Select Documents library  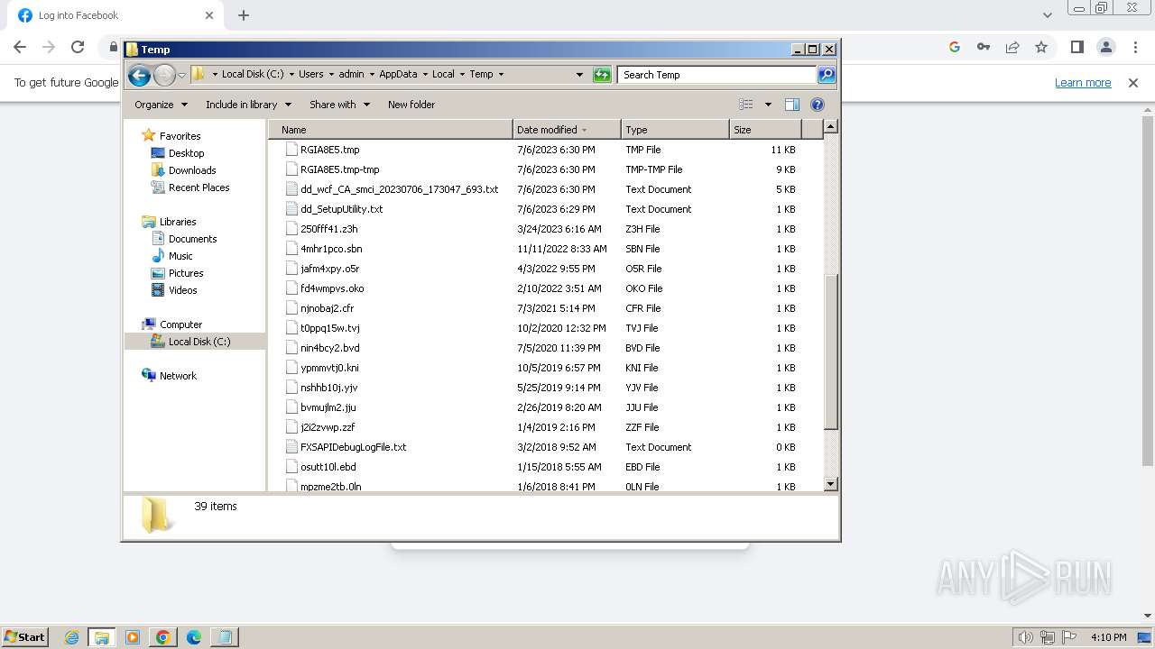tap(192, 239)
